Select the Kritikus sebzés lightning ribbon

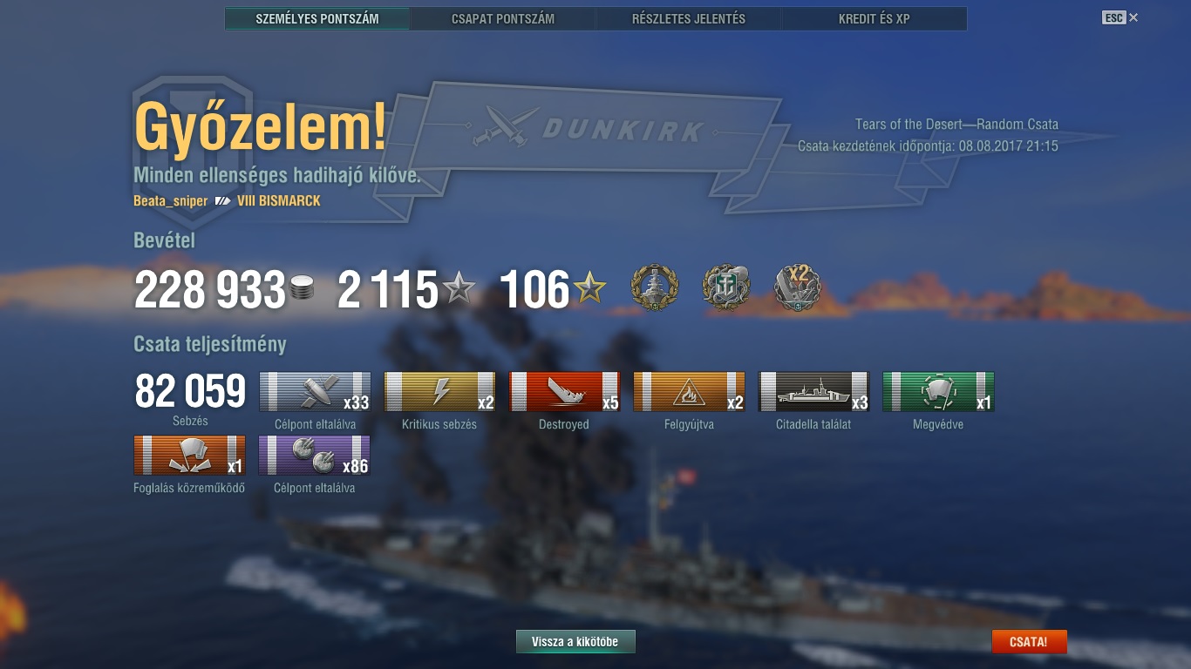439,392
